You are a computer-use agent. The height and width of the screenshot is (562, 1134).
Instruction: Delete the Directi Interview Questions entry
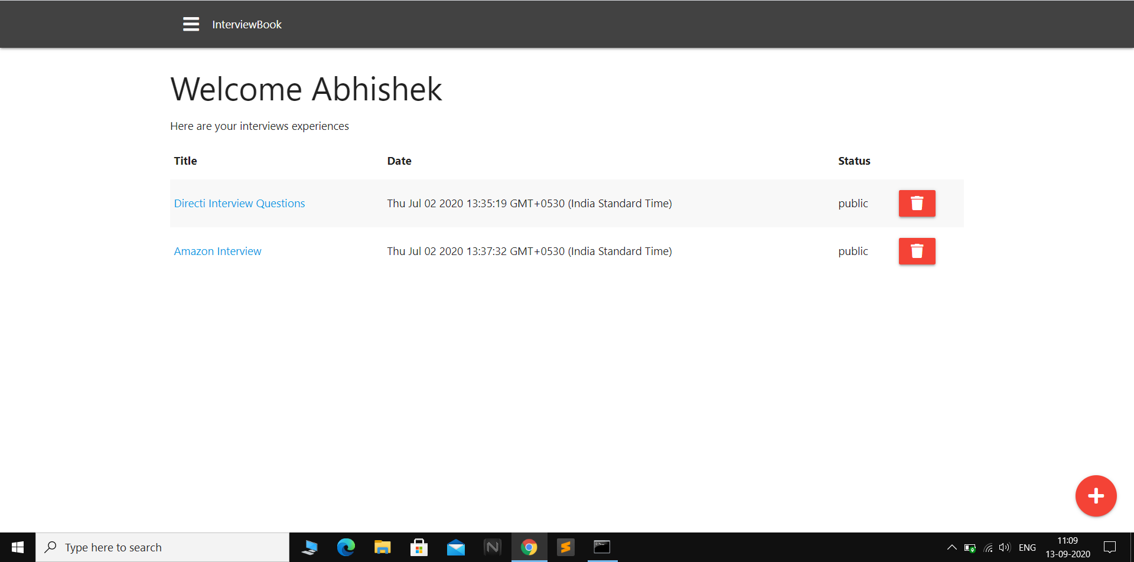917,203
